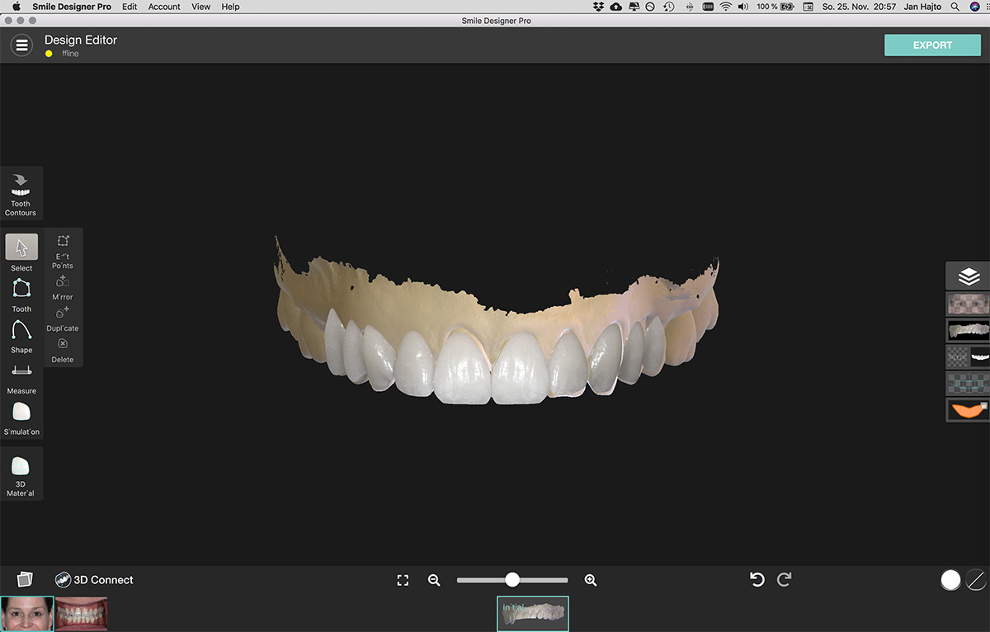Redo the last action

785,579
